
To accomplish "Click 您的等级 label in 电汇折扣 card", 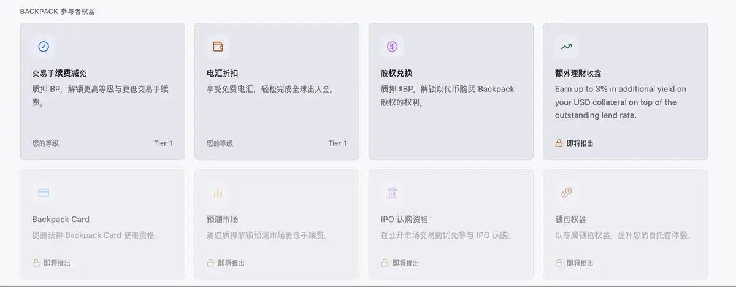I will point(220,143).
